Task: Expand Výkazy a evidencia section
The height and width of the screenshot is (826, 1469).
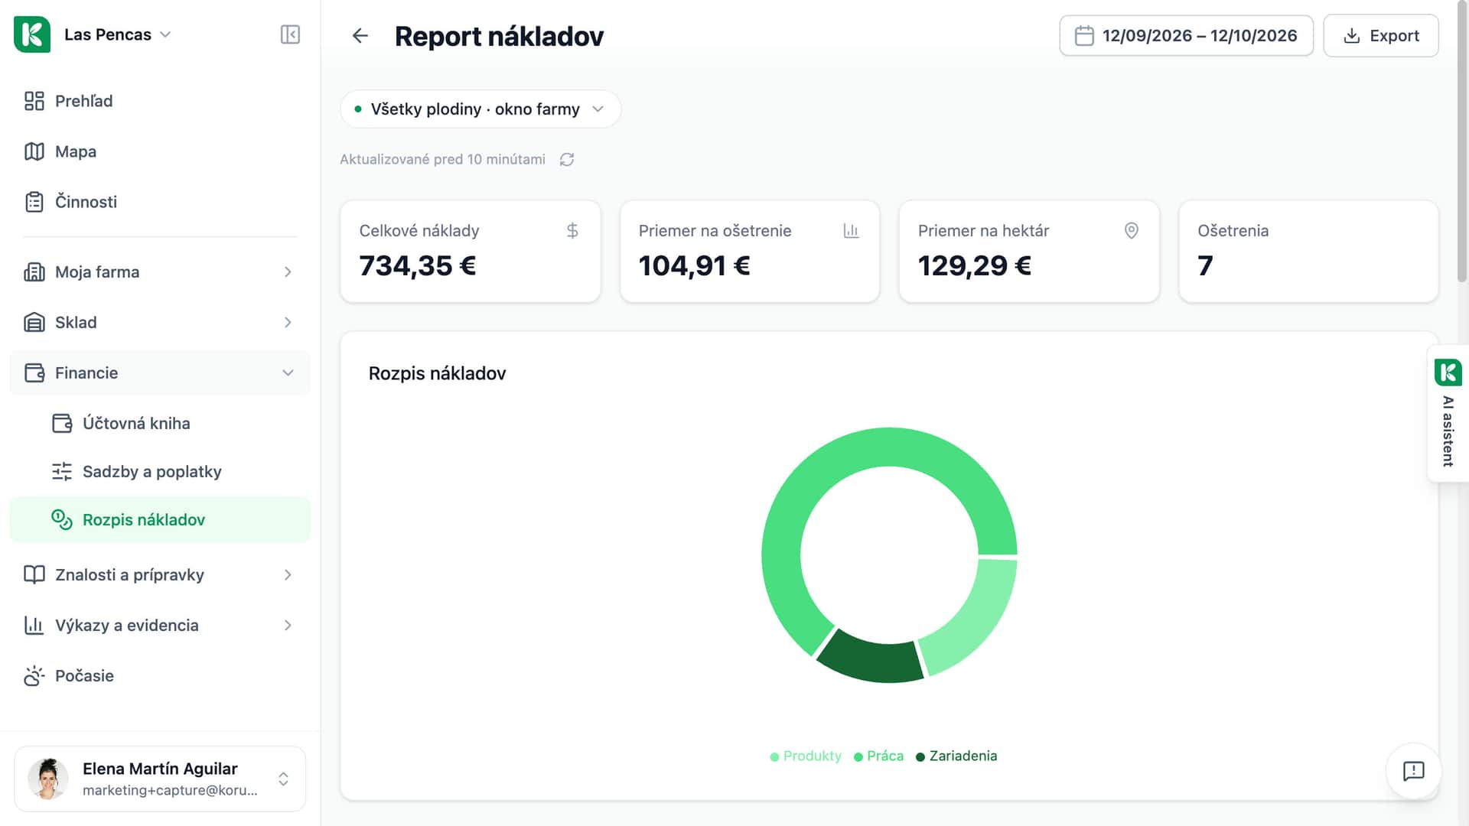Action: [x=160, y=625]
